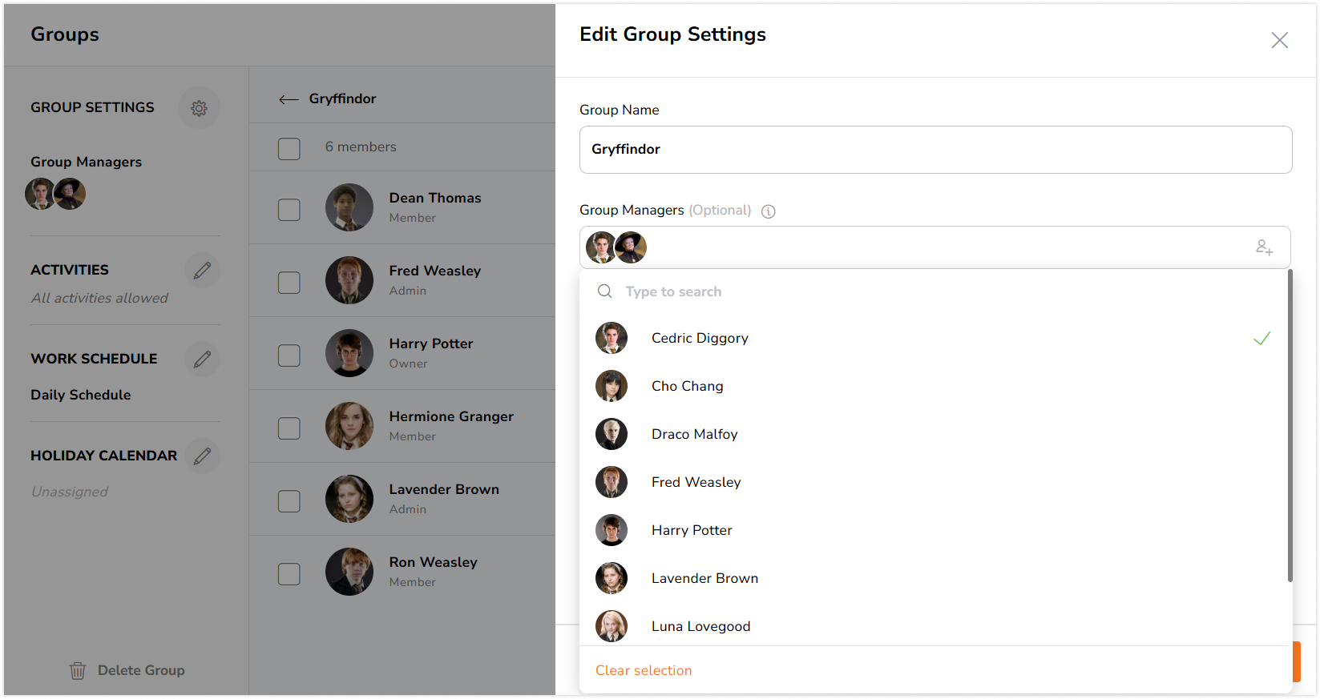The width and height of the screenshot is (1320, 699).
Task: Close the Edit Group Settings panel
Action: [1279, 40]
